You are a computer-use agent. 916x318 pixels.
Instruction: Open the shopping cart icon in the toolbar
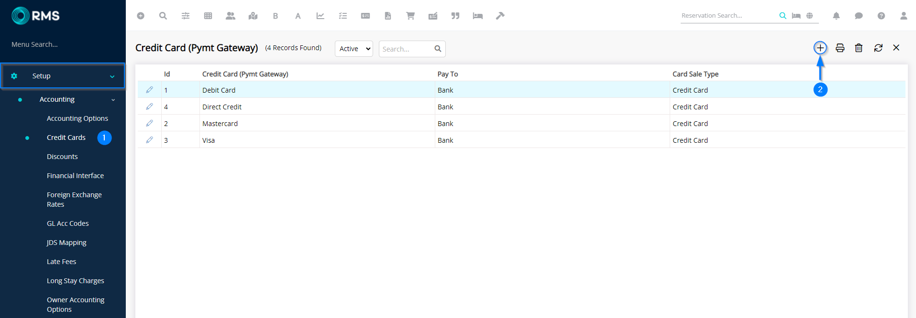tap(410, 16)
